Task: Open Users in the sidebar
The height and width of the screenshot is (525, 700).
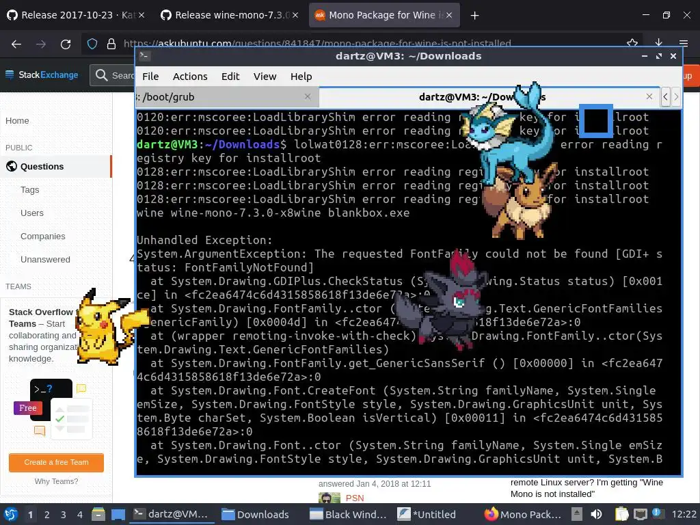Action: (32, 213)
